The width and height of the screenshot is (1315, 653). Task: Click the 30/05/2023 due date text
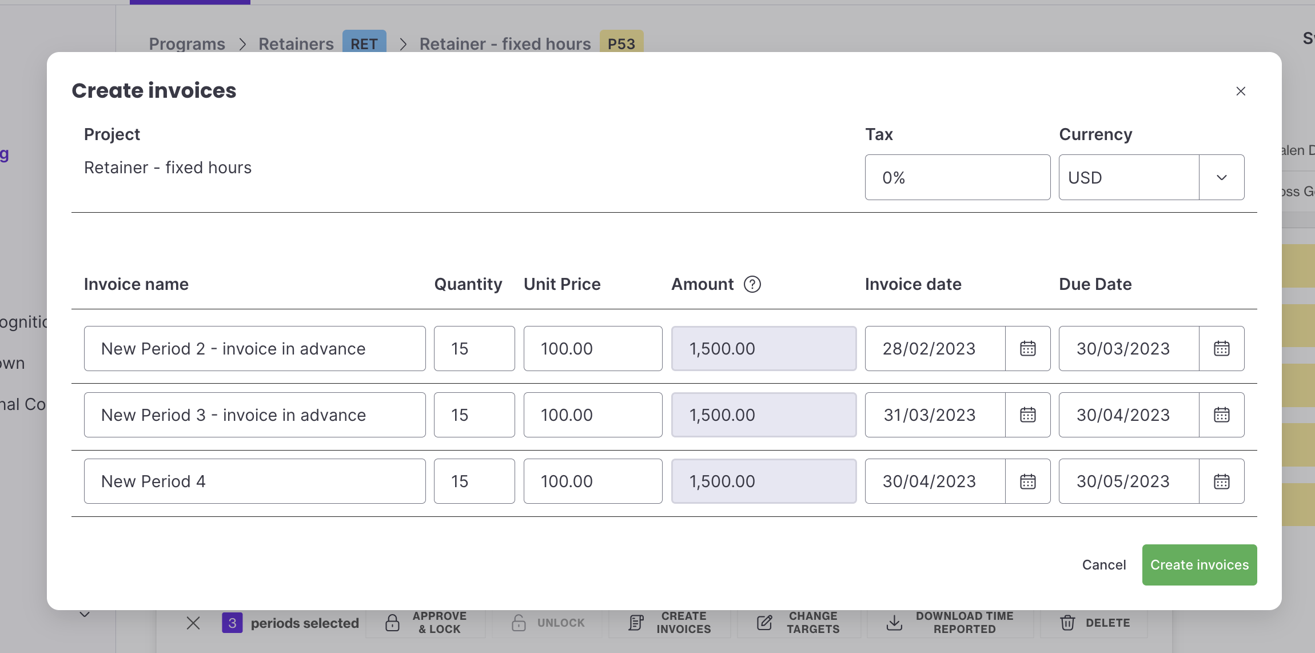tap(1123, 481)
